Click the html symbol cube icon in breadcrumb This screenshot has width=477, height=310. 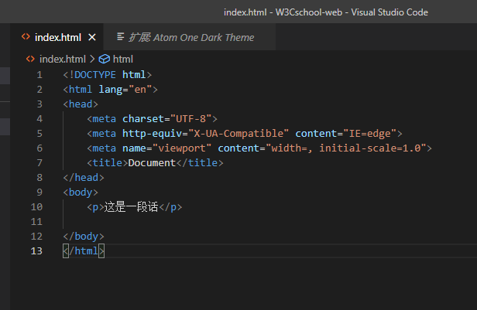coord(104,59)
